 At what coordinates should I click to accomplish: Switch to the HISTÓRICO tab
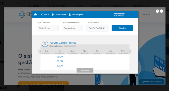(141, 6)
